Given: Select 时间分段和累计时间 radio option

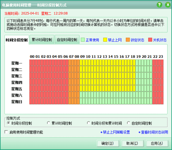Looking at the screenshot, I should click(88, 123).
